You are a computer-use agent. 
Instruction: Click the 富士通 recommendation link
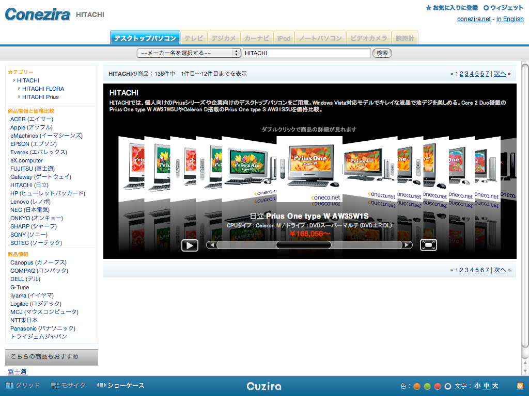18,372
